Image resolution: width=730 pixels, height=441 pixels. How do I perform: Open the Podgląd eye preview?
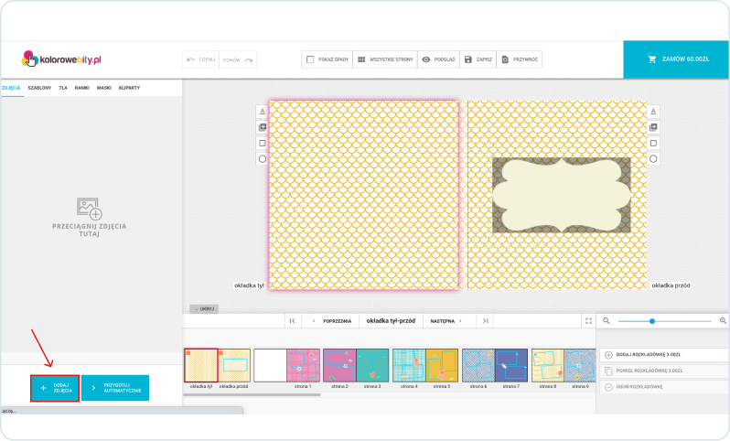click(438, 59)
